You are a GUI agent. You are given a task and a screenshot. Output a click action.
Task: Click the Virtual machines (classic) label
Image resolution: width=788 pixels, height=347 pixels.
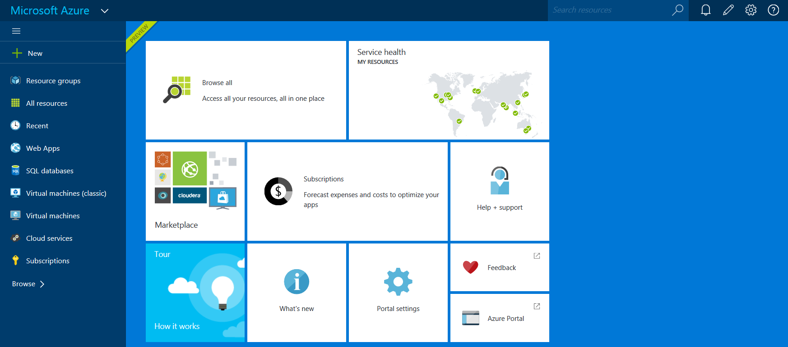pos(66,193)
